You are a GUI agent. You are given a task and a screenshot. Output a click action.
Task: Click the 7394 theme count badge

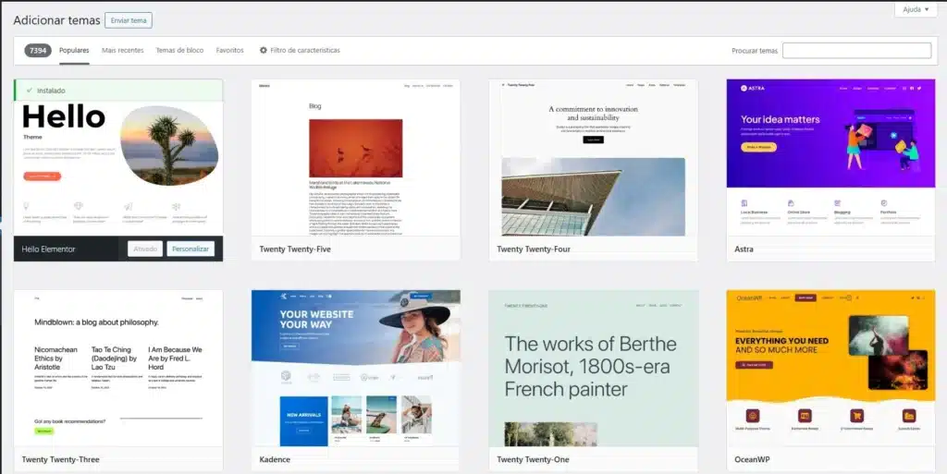click(37, 51)
